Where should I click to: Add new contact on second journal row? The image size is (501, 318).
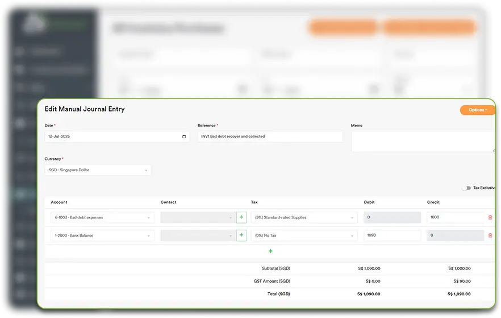[x=241, y=236]
